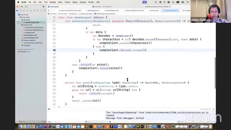The height and width of the screenshot is (130, 231).
Task: Open the Debug navigator icon
Action: point(38,10)
